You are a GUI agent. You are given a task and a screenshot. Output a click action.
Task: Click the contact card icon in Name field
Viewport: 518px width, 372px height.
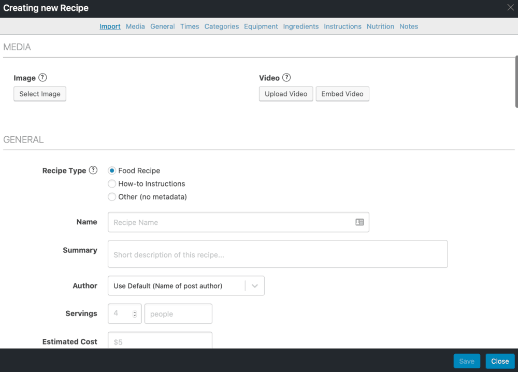point(359,222)
